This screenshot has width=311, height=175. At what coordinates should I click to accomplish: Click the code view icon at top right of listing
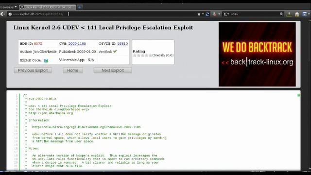pos(299,95)
